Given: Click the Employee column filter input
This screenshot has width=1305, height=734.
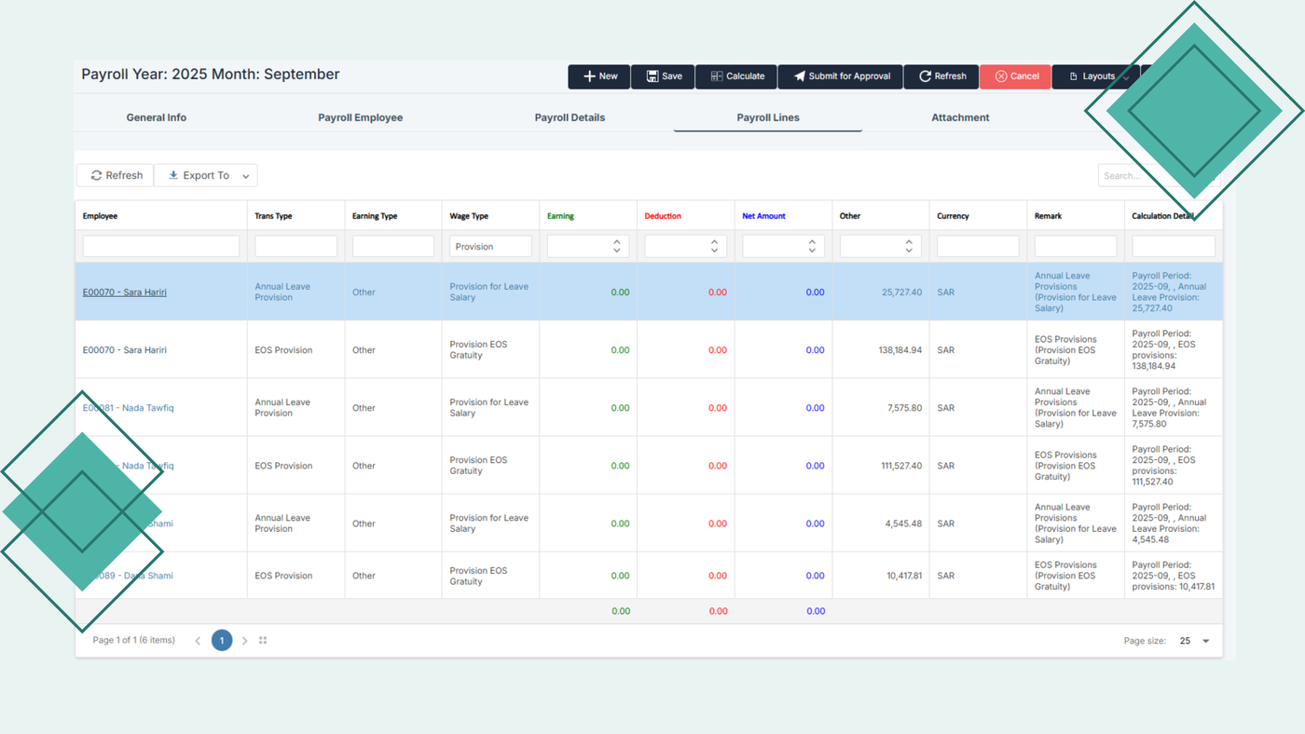Looking at the screenshot, I should point(160,246).
